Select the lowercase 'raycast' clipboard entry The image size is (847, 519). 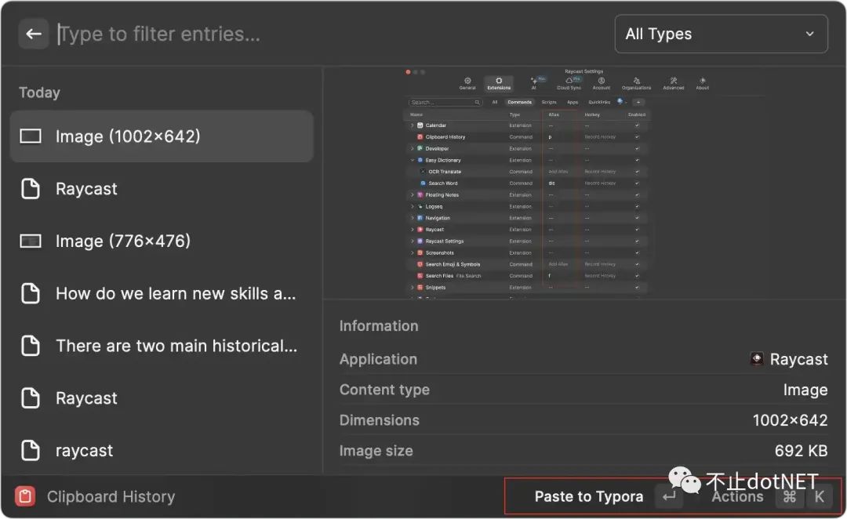coord(162,451)
